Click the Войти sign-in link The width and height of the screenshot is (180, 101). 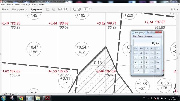click(174, 9)
